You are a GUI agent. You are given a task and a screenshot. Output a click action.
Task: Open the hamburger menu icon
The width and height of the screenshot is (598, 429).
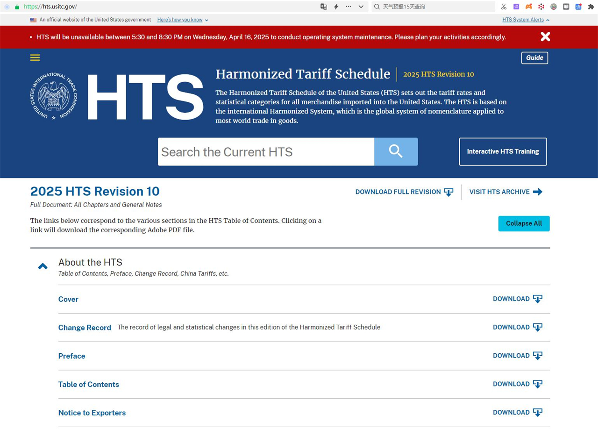click(35, 57)
